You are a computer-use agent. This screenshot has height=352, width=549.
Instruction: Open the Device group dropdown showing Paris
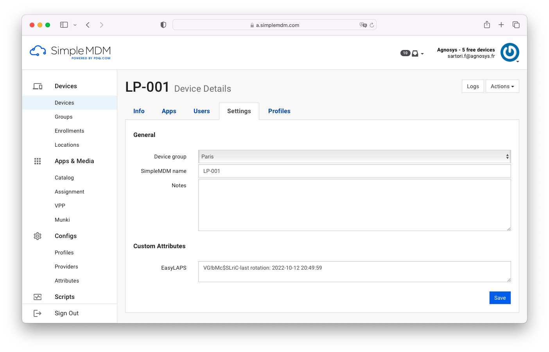354,156
